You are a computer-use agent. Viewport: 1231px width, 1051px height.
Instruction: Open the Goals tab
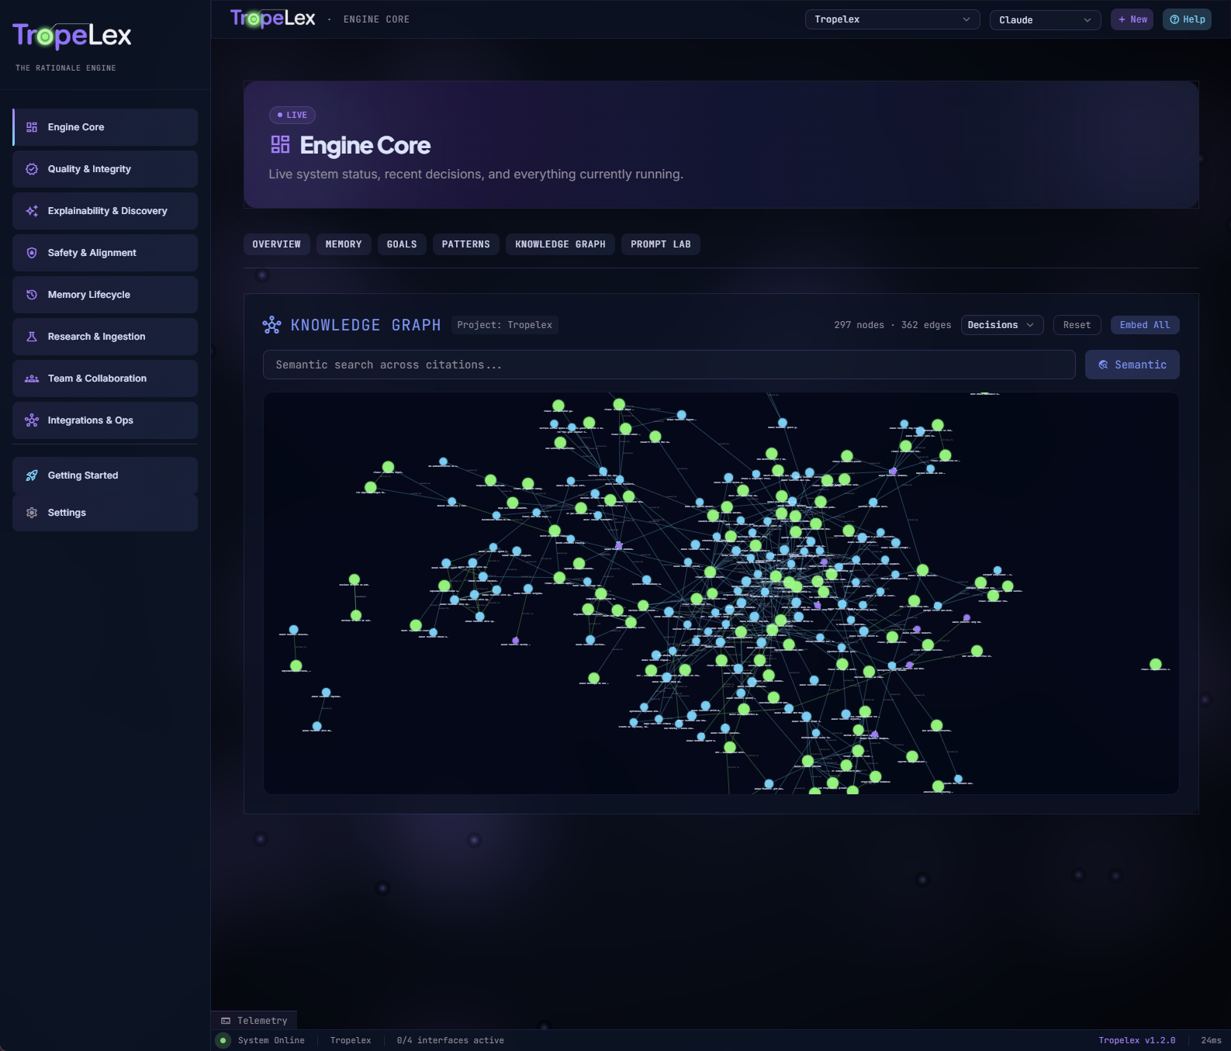pyautogui.click(x=402, y=244)
